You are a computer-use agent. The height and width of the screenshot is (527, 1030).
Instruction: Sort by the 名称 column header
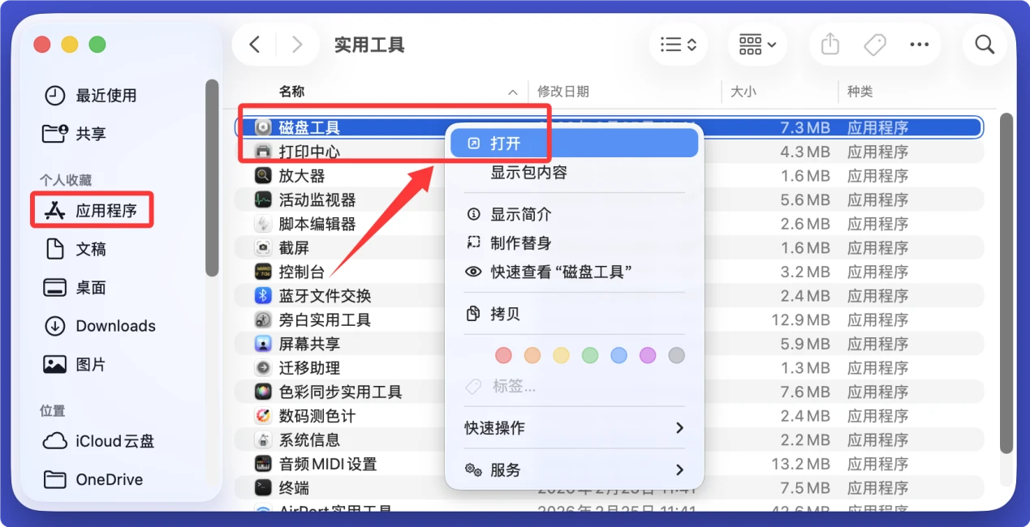click(x=292, y=92)
